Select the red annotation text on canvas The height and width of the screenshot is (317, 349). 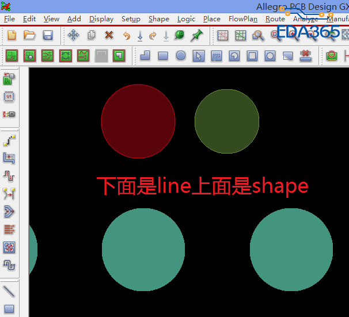(x=203, y=186)
